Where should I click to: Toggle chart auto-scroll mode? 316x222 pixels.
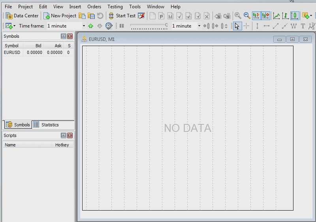[x=256, y=16]
